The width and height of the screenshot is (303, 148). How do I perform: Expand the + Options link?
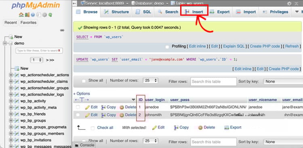(x=82, y=94)
